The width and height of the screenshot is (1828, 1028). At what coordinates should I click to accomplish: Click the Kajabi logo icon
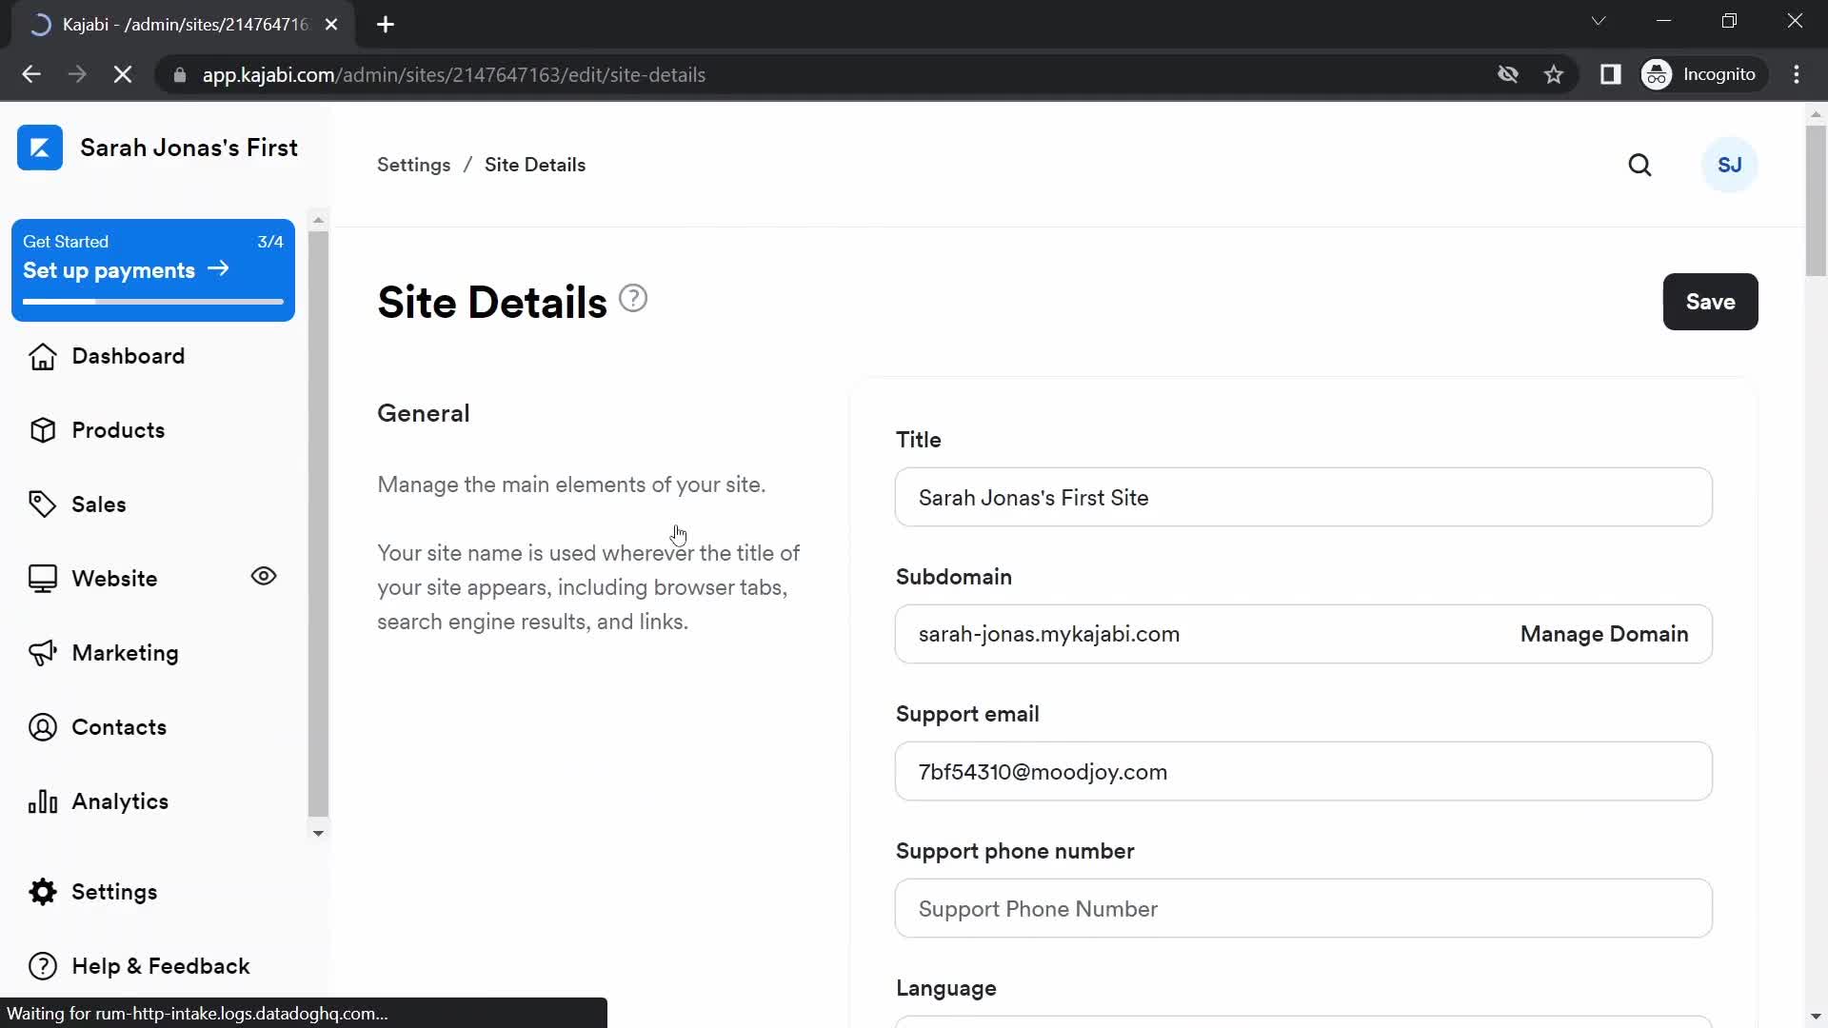point(40,148)
